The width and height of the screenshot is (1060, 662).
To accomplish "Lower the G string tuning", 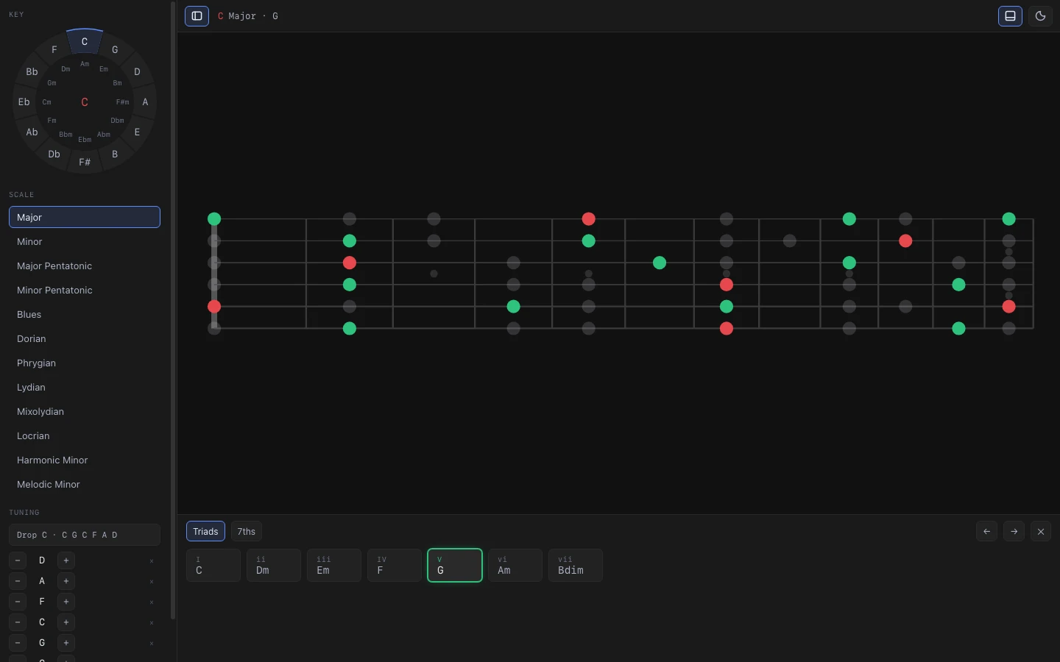I will (18, 643).
